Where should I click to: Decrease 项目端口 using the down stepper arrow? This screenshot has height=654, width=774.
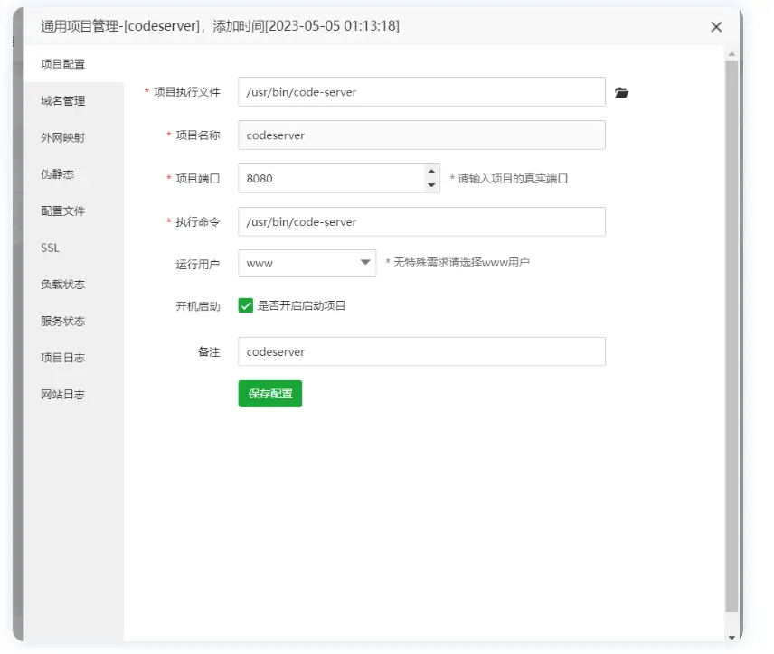click(x=431, y=183)
